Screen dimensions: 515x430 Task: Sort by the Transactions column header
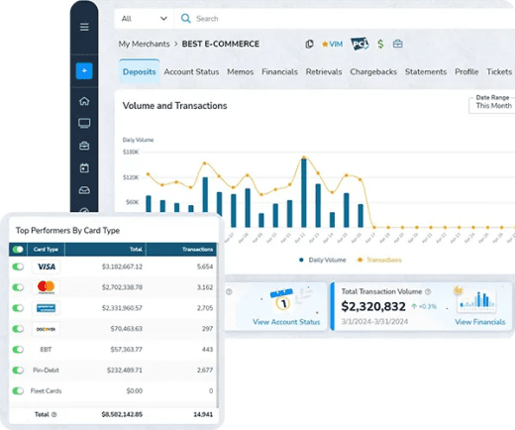(x=181, y=250)
